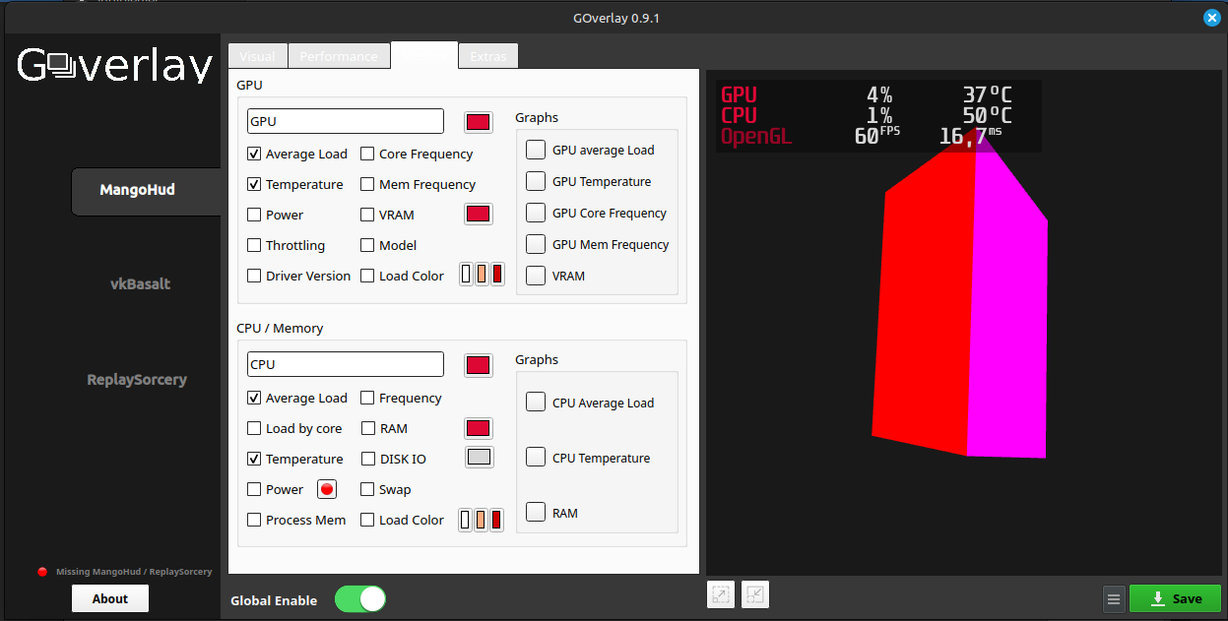Pick CPU text color swatch

point(479,365)
